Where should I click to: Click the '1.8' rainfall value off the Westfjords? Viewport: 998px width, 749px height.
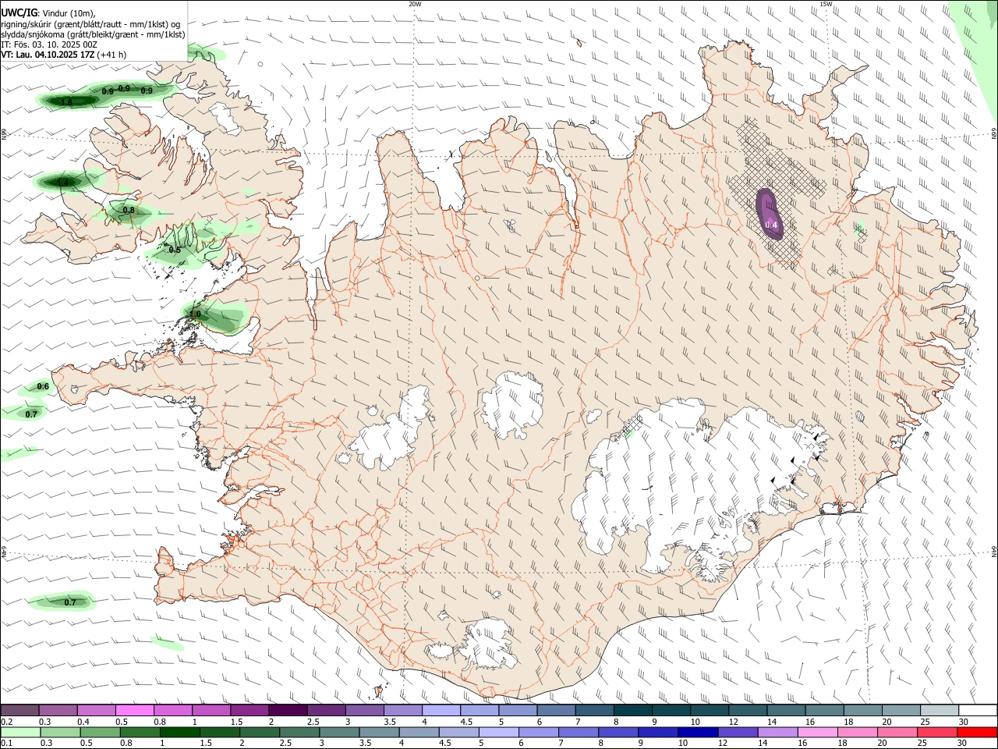[x=66, y=102]
